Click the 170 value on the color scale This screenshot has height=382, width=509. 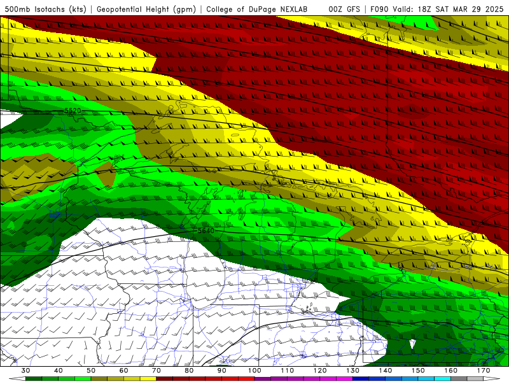[484, 371]
